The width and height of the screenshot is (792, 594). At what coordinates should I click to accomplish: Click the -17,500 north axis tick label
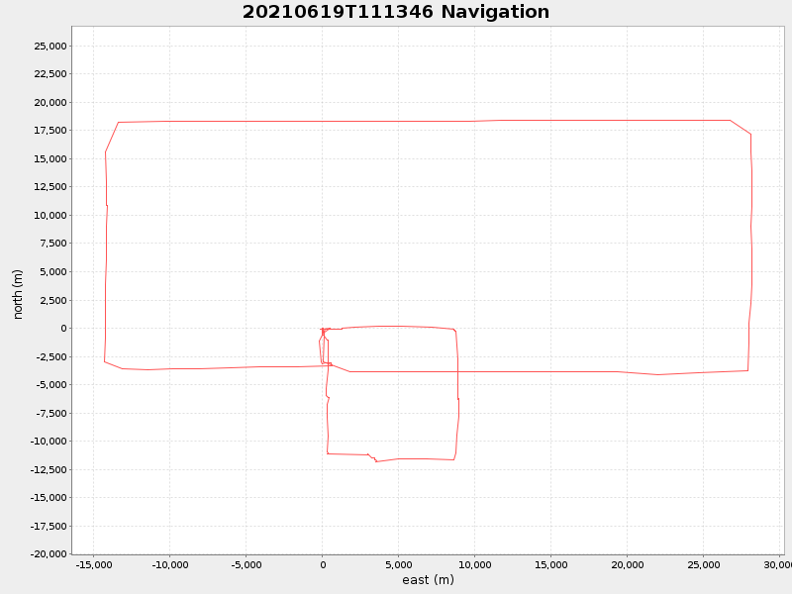(x=49, y=527)
